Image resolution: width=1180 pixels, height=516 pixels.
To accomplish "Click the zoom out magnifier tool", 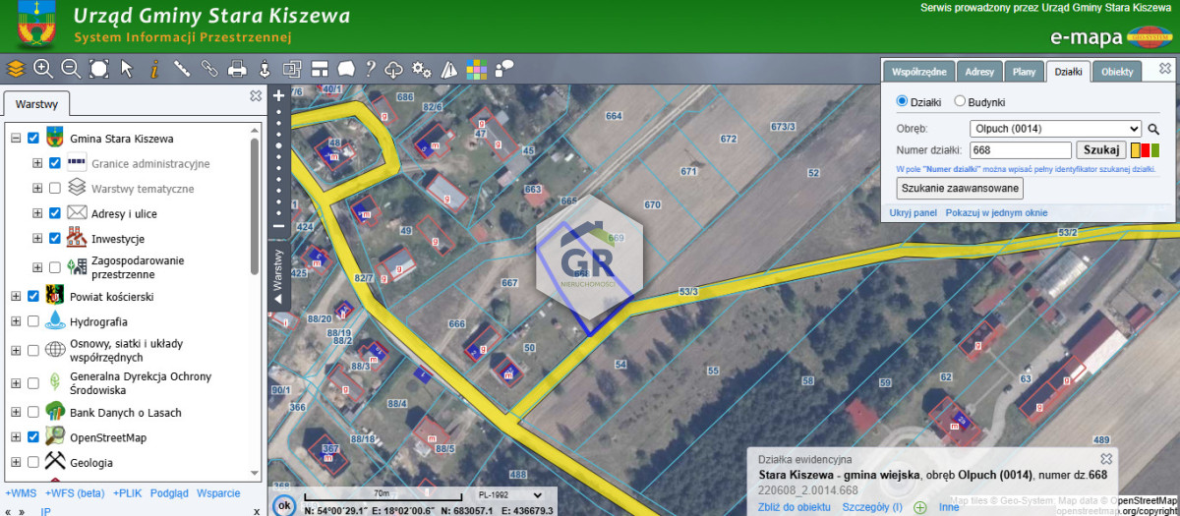I will pos(71,69).
